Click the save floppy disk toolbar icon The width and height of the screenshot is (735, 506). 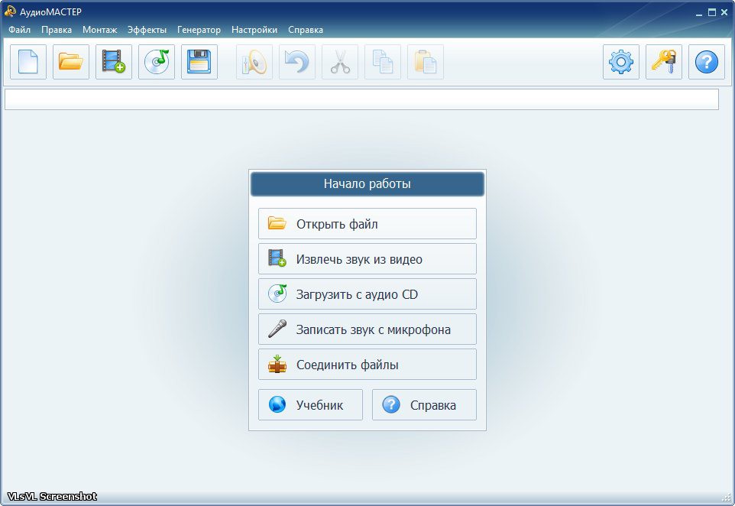[x=199, y=62]
